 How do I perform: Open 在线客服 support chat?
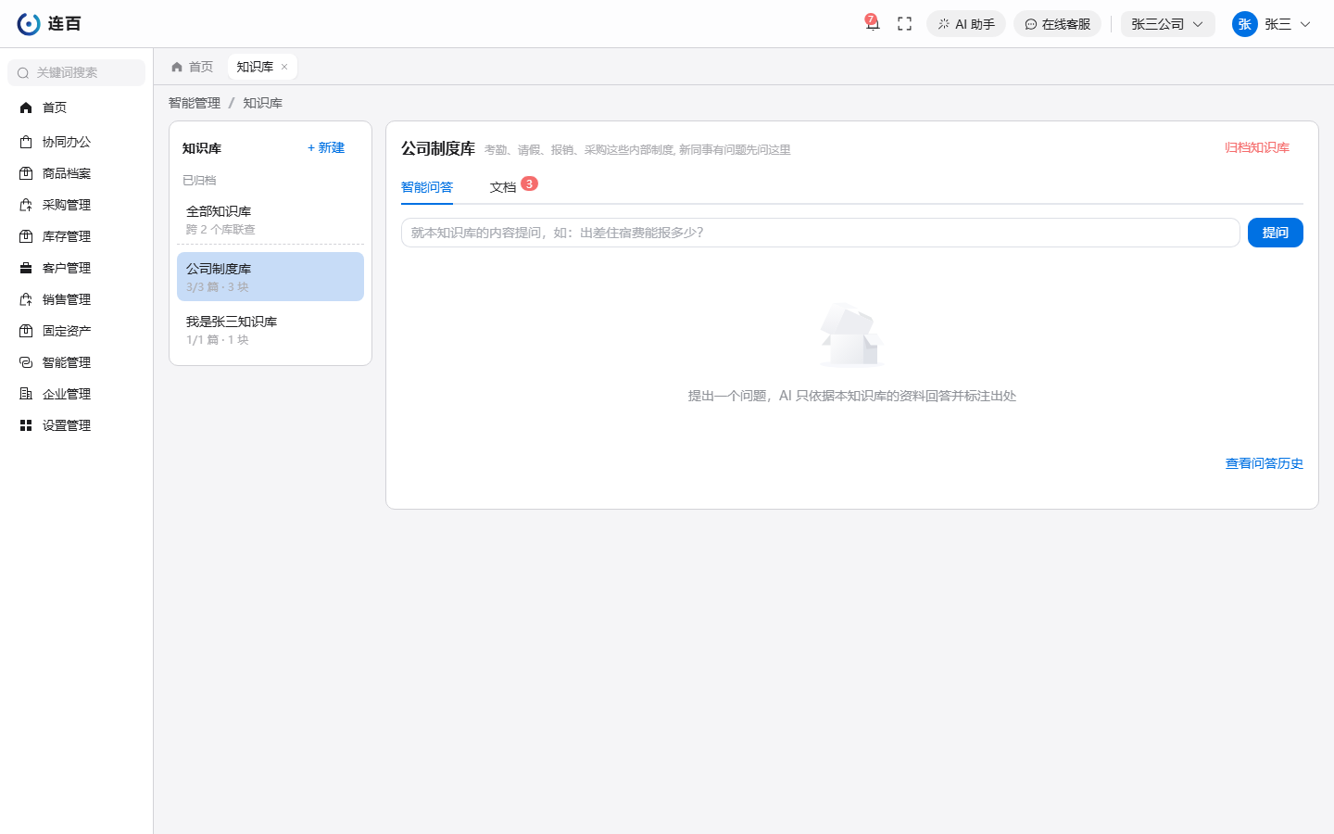(1057, 24)
